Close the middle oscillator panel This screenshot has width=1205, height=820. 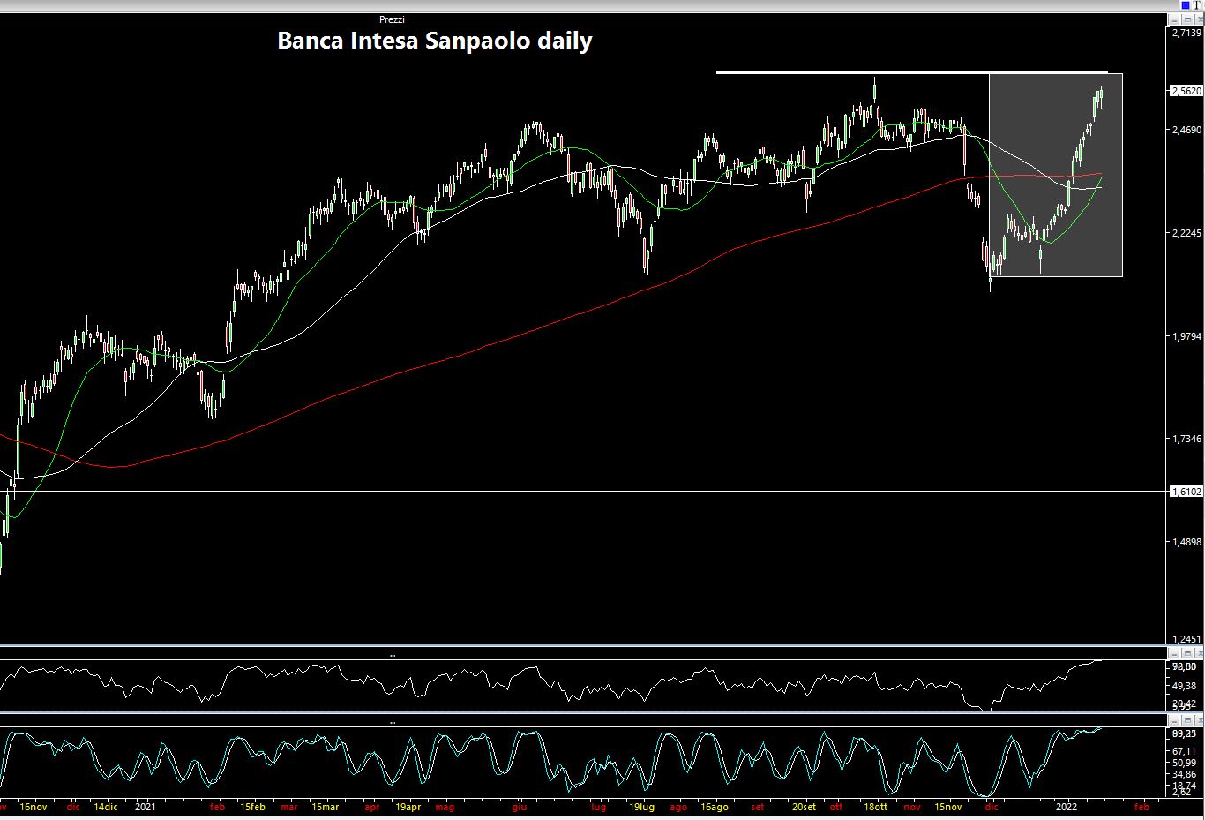[1200, 653]
